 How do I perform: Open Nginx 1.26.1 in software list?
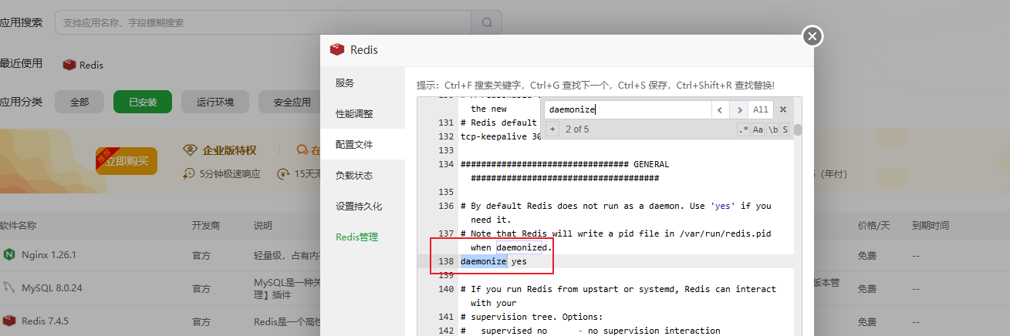pos(49,254)
